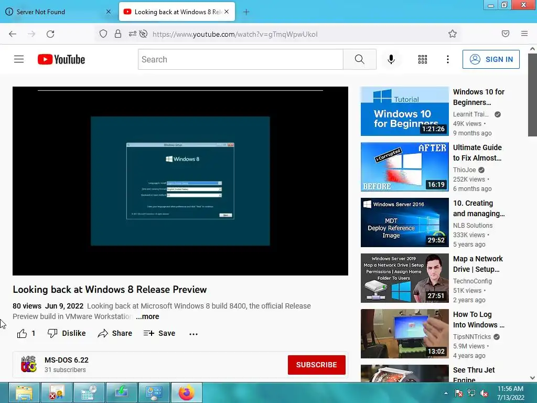Save the video to a playlist

(x=159, y=333)
